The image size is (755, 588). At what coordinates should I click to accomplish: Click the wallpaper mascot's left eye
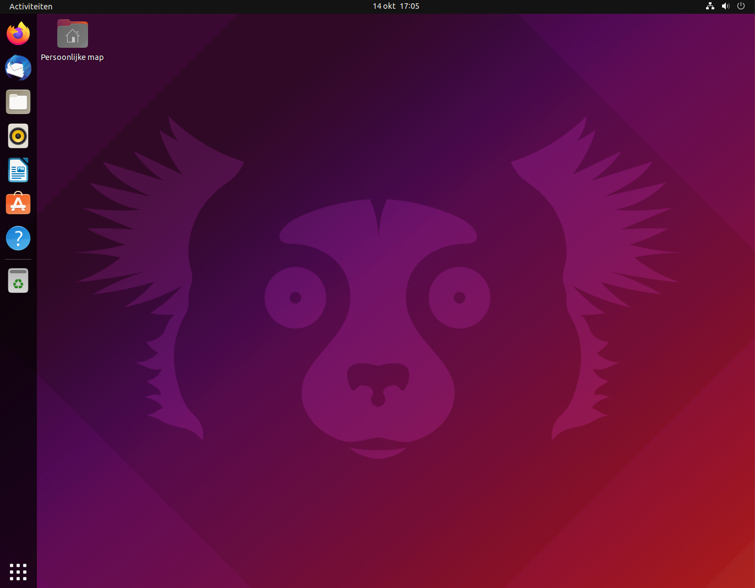(x=296, y=298)
